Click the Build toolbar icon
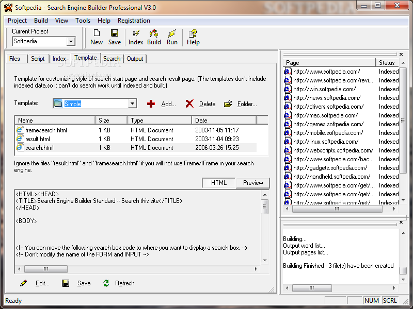Viewport: 413px width, 309px height. point(154,33)
